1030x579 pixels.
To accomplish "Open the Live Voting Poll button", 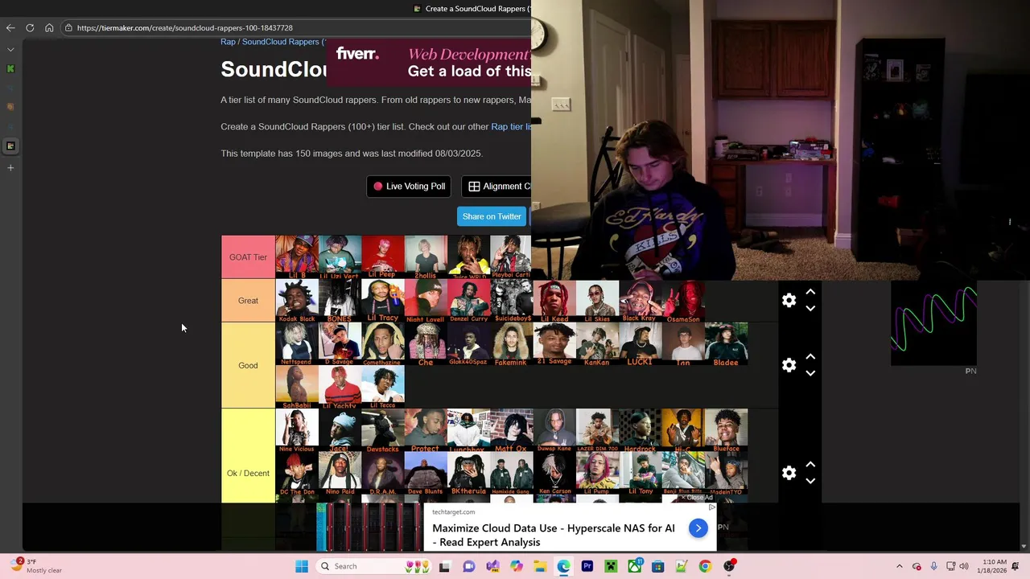I will coord(409,187).
